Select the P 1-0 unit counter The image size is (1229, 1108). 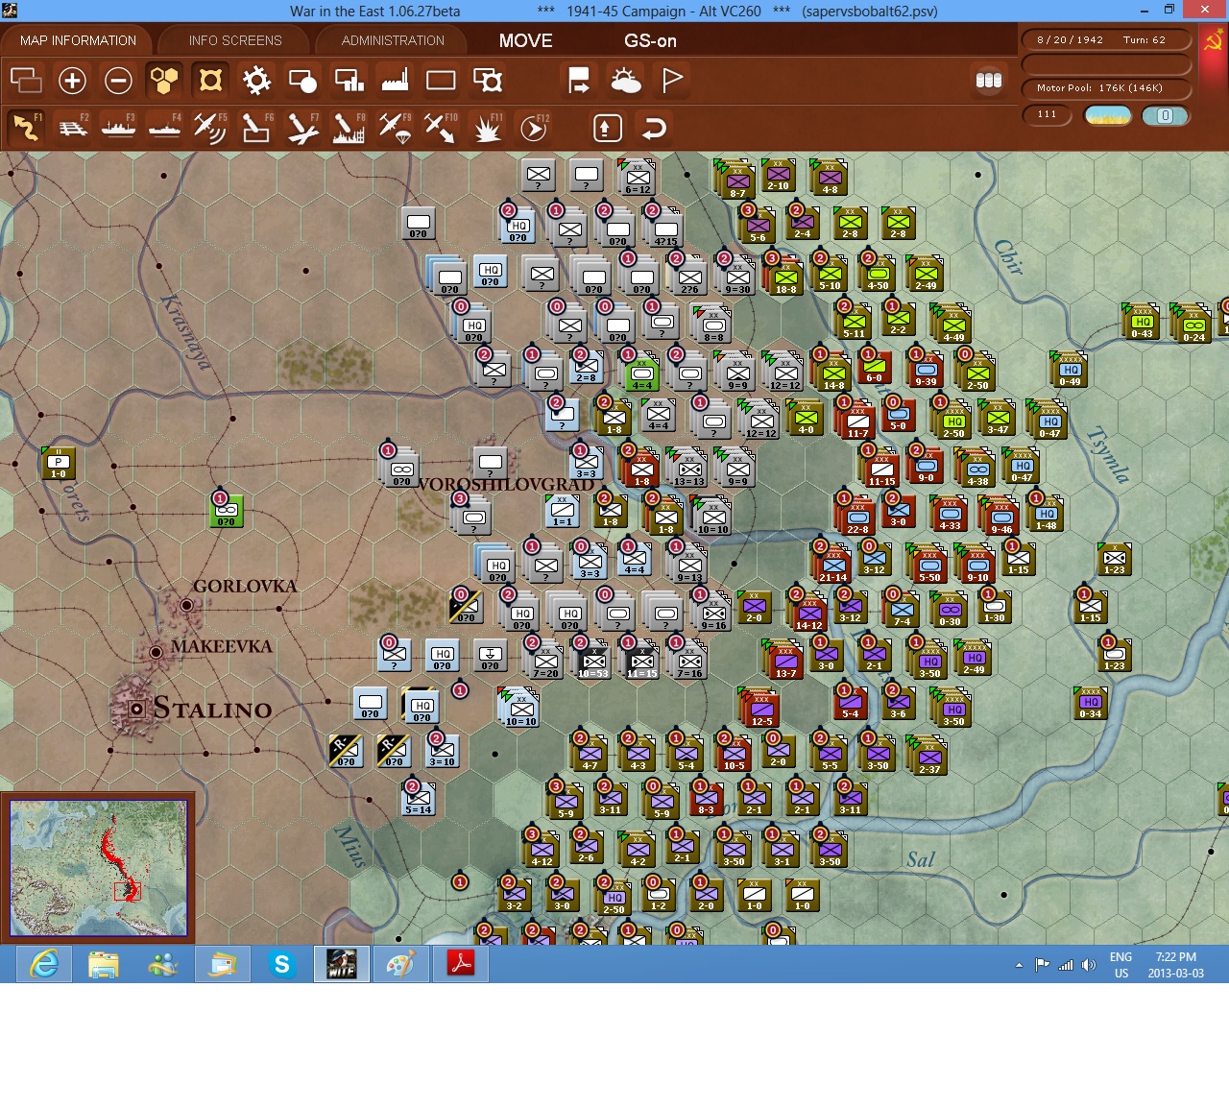(59, 463)
